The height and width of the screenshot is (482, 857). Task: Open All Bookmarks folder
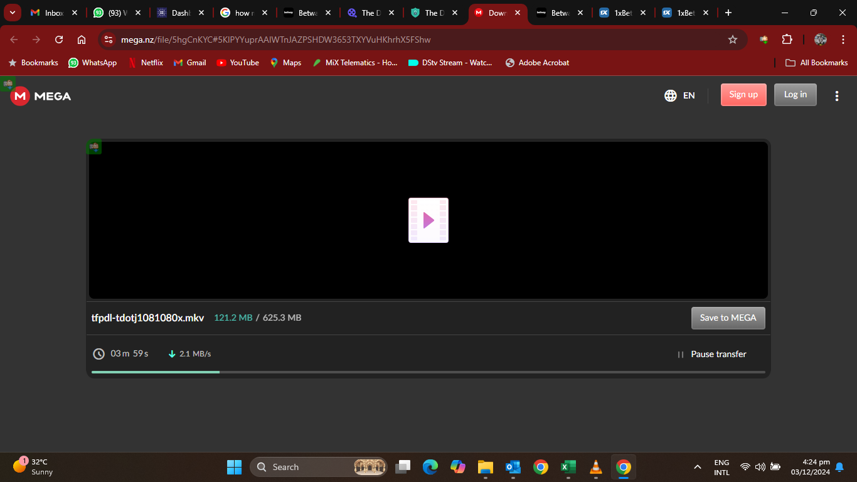pyautogui.click(x=816, y=63)
